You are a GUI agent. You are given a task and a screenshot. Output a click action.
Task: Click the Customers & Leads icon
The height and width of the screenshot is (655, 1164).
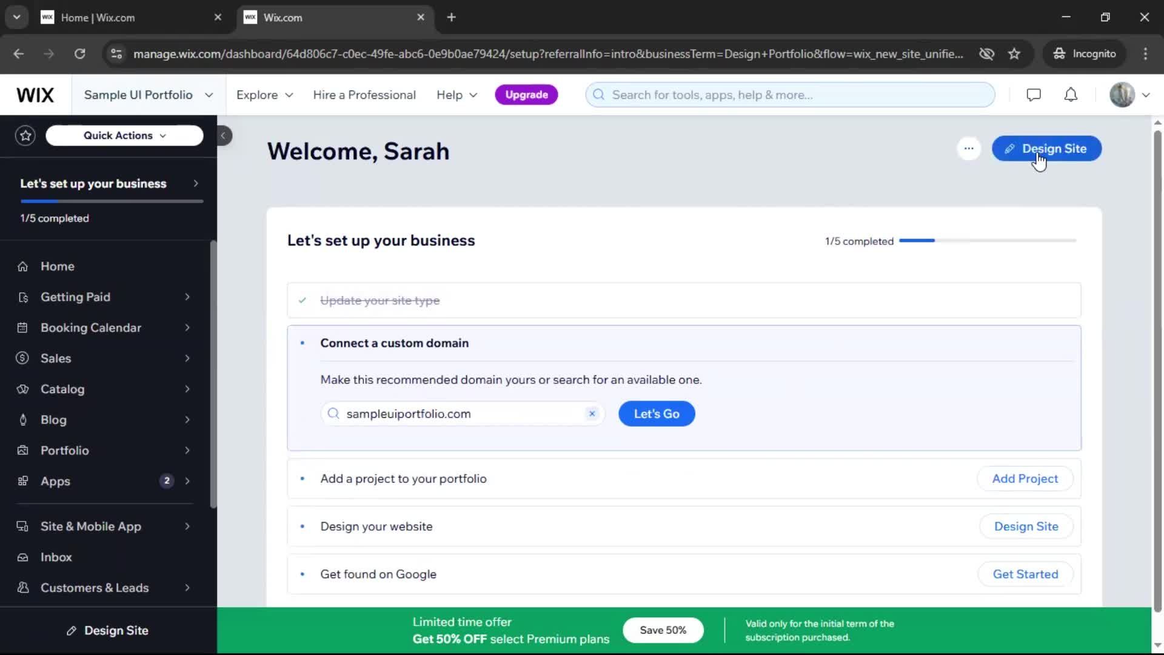pyautogui.click(x=22, y=588)
